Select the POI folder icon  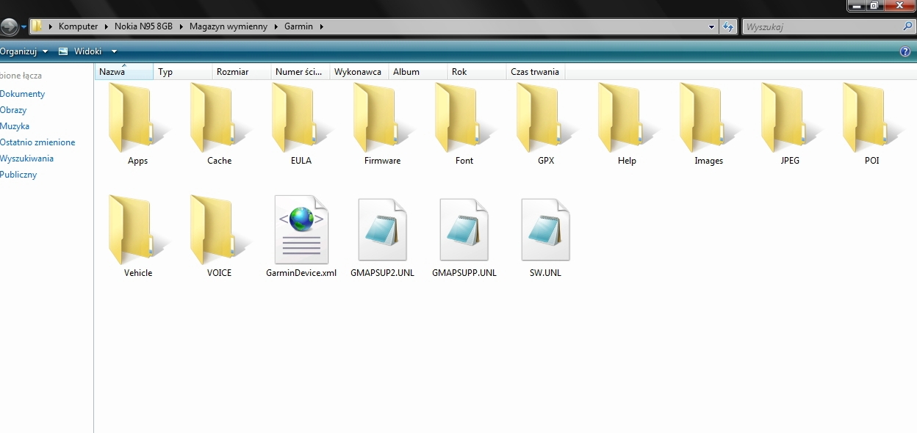(x=871, y=117)
